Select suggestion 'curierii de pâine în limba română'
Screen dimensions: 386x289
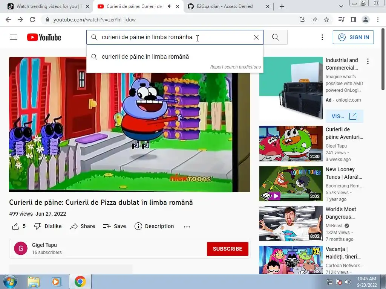[x=175, y=57]
